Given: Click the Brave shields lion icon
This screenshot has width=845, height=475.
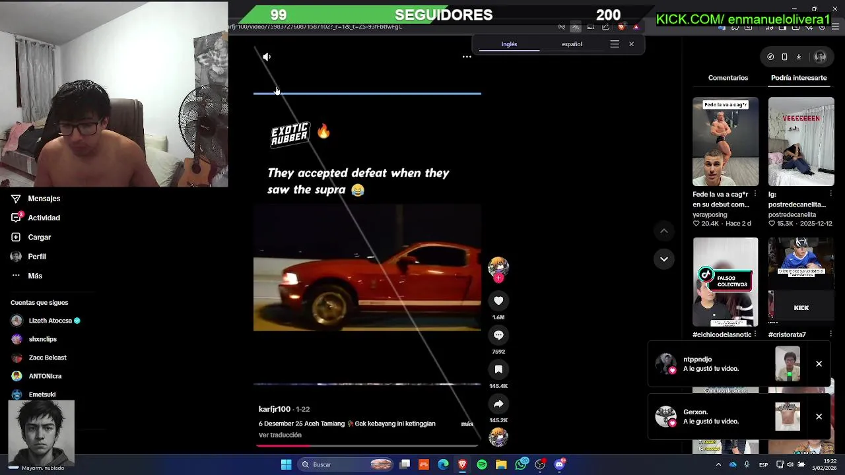Looking at the screenshot, I should click(x=621, y=27).
